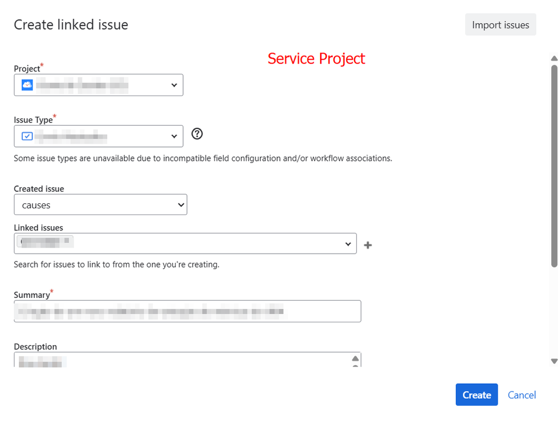This screenshot has height=424, width=558.
Task: Open issue type help question mark
Action: click(197, 134)
